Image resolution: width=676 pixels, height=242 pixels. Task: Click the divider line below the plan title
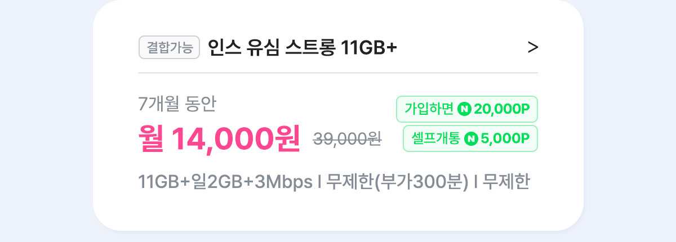pyautogui.click(x=338, y=73)
